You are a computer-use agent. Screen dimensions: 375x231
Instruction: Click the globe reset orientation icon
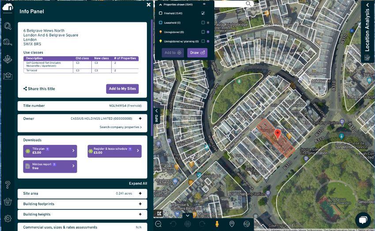(x=188, y=224)
